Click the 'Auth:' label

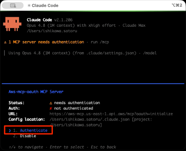[x=14, y=108]
